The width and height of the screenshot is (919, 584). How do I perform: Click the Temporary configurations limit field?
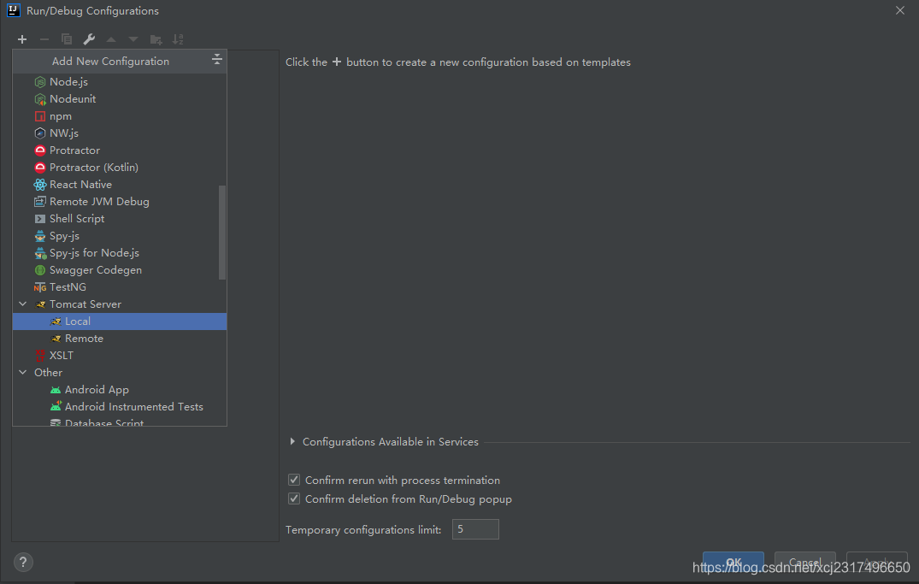coord(475,529)
